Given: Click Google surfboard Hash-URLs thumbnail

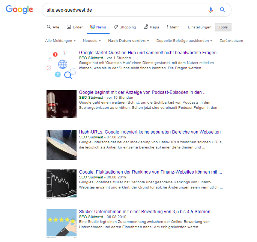Looking at the screenshot, I should 62,145.
